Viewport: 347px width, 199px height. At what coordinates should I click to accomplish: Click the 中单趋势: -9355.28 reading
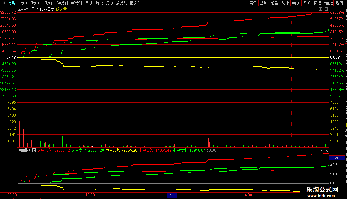pos(122,150)
